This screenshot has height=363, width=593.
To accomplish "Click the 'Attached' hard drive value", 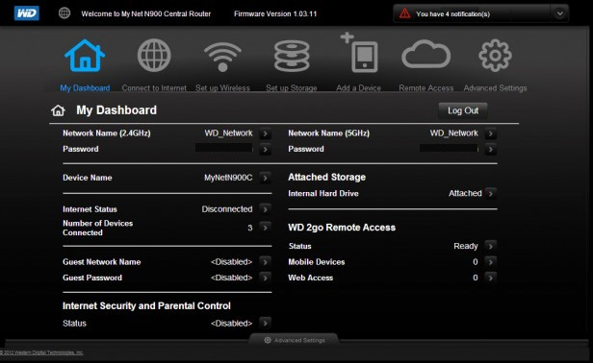I will click(x=465, y=193).
